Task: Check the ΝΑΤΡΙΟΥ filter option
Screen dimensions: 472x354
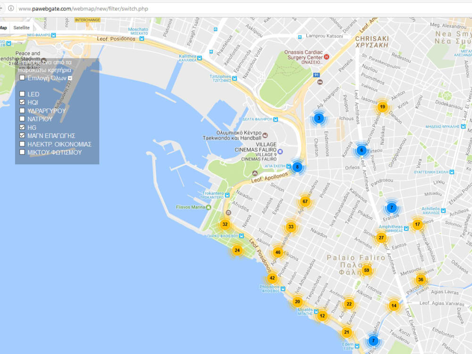Action: point(22,118)
